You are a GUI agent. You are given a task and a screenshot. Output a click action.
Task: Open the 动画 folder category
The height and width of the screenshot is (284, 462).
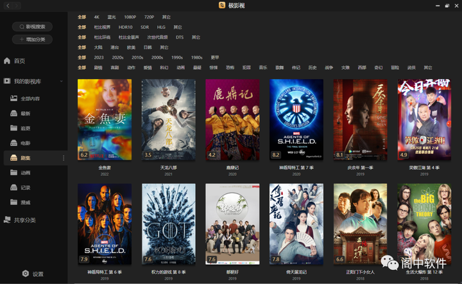14,172
